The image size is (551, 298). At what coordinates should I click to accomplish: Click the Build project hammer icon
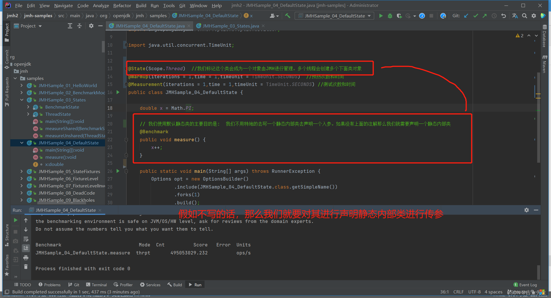[x=288, y=16]
